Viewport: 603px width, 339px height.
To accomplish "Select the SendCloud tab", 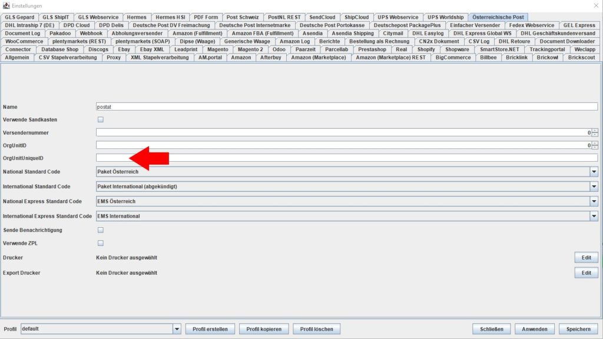I will [322, 17].
